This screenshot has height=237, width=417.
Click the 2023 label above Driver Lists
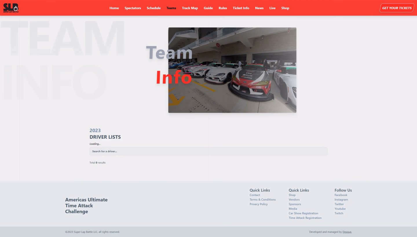tap(95, 131)
